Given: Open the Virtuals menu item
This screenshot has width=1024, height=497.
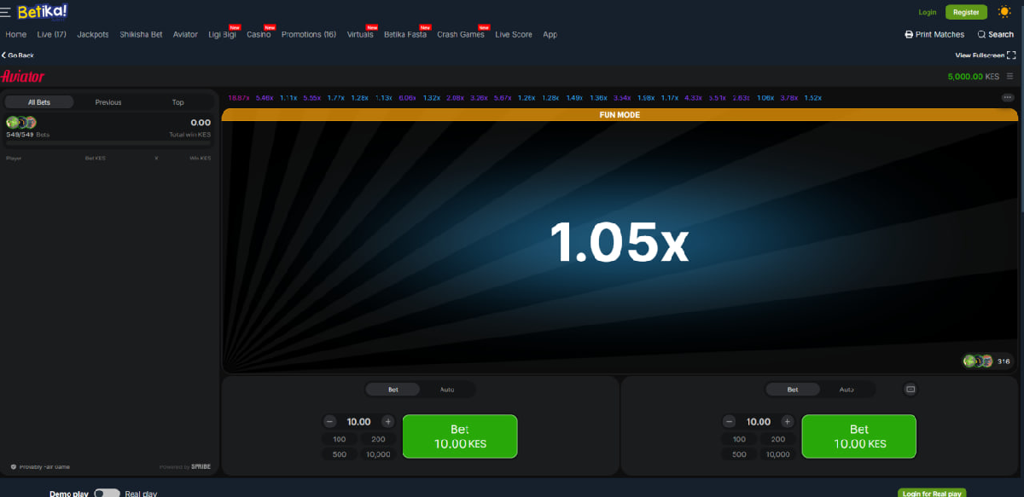Looking at the screenshot, I should click(x=360, y=35).
